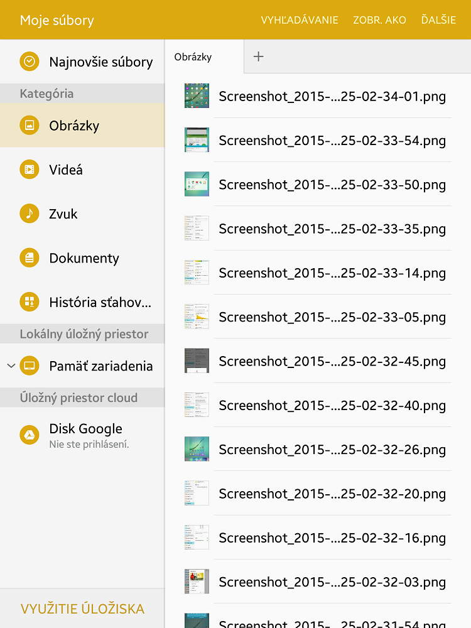
Task: Open the Zvuk music note icon
Action: [30, 214]
